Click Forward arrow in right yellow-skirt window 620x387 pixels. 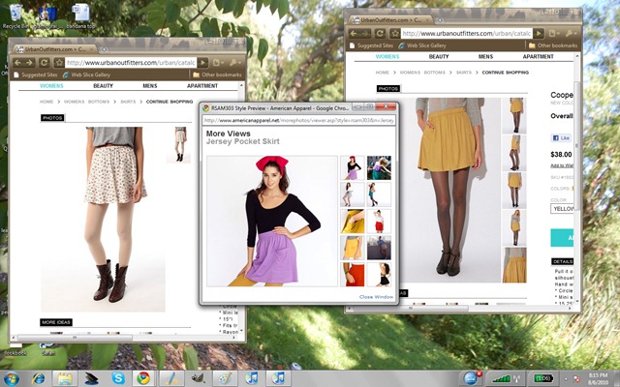click(x=365, y=34)
